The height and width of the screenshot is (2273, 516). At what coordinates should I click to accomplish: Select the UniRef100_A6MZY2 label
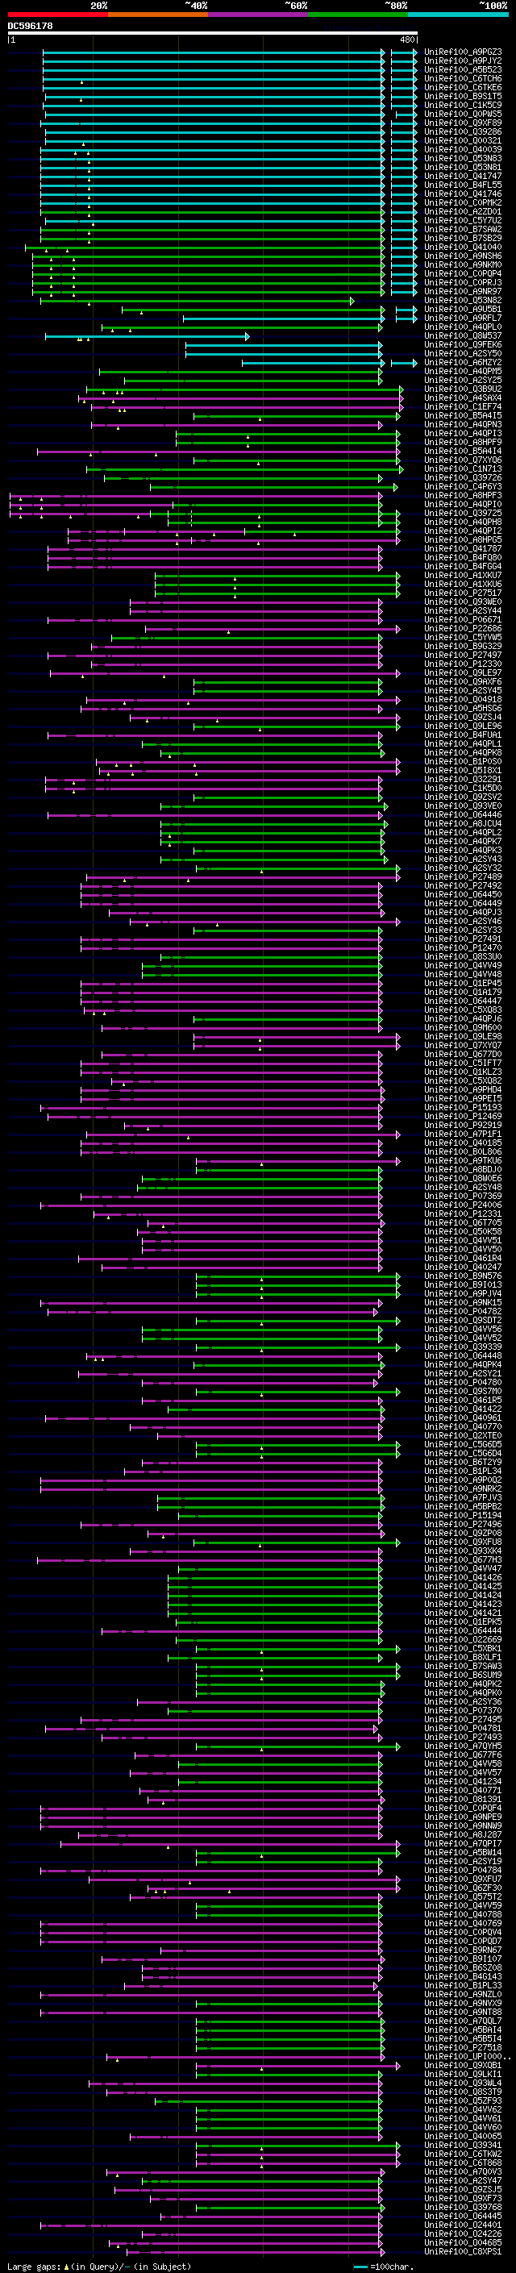(x=463, y=363)
